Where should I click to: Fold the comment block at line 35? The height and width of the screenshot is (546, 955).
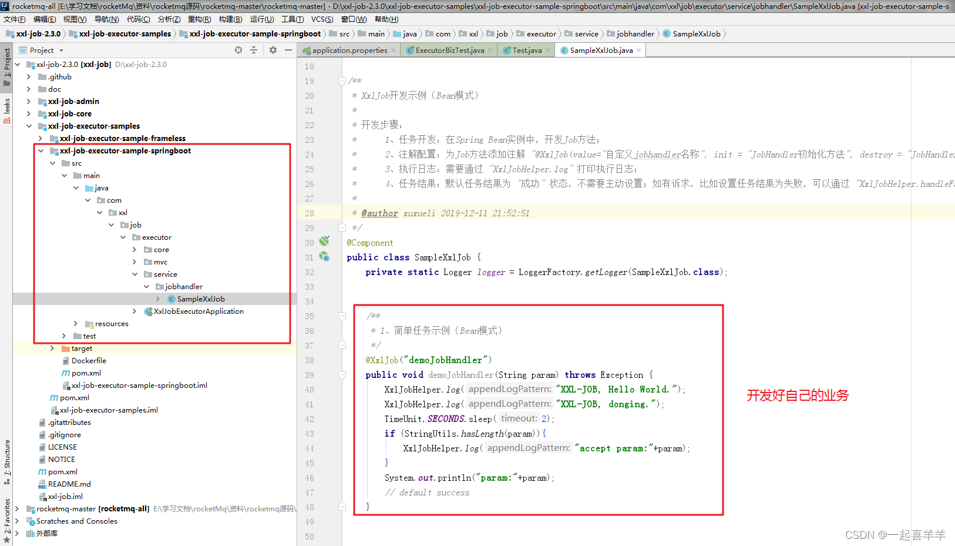[342, 316]
